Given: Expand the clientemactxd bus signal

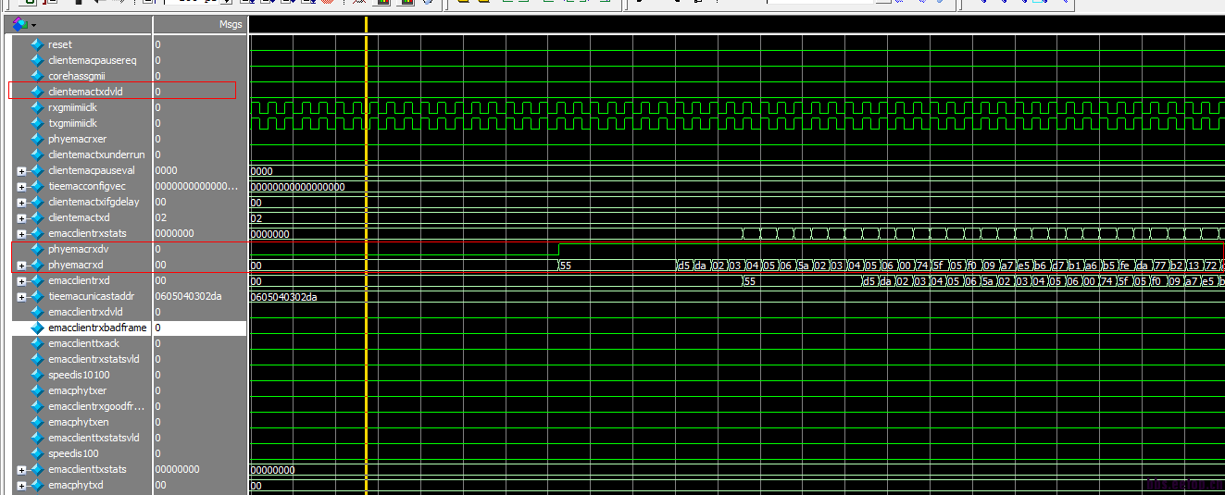Looking at the screenshot, I should [20, 217].
